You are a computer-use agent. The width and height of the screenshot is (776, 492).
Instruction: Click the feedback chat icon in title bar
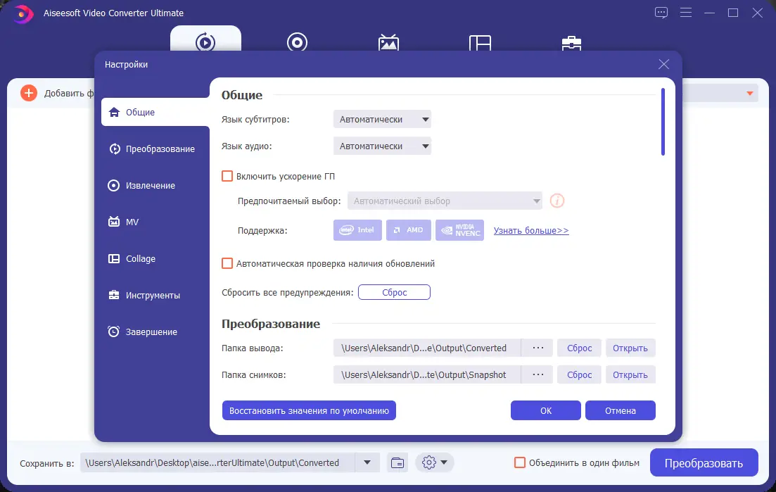661,13
